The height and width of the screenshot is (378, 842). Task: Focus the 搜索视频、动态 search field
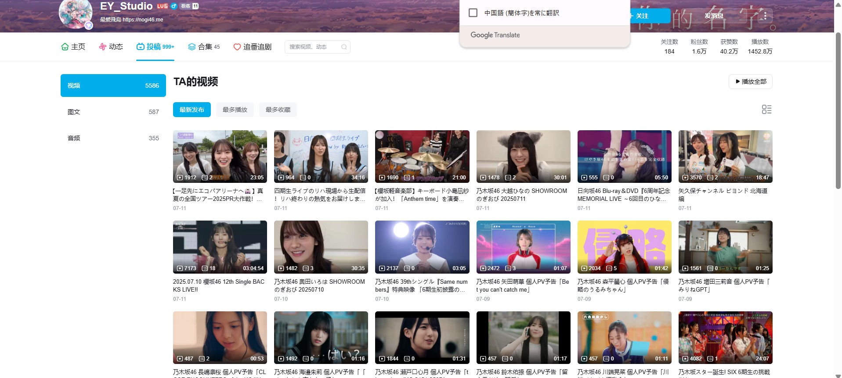click(317, 47)
